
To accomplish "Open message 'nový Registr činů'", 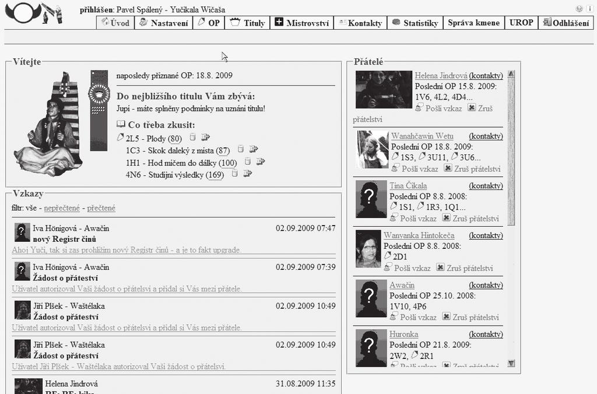I will (x=64, y=239).
